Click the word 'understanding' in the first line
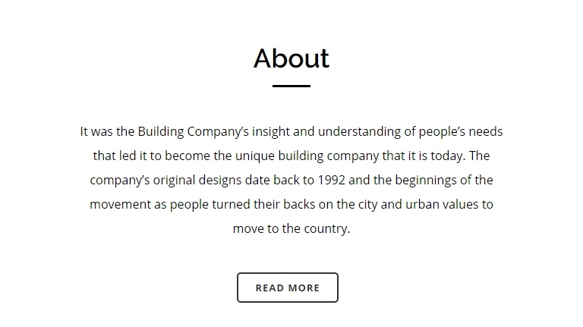Viewport: 583px width, 327px height. tap(359, 131)
